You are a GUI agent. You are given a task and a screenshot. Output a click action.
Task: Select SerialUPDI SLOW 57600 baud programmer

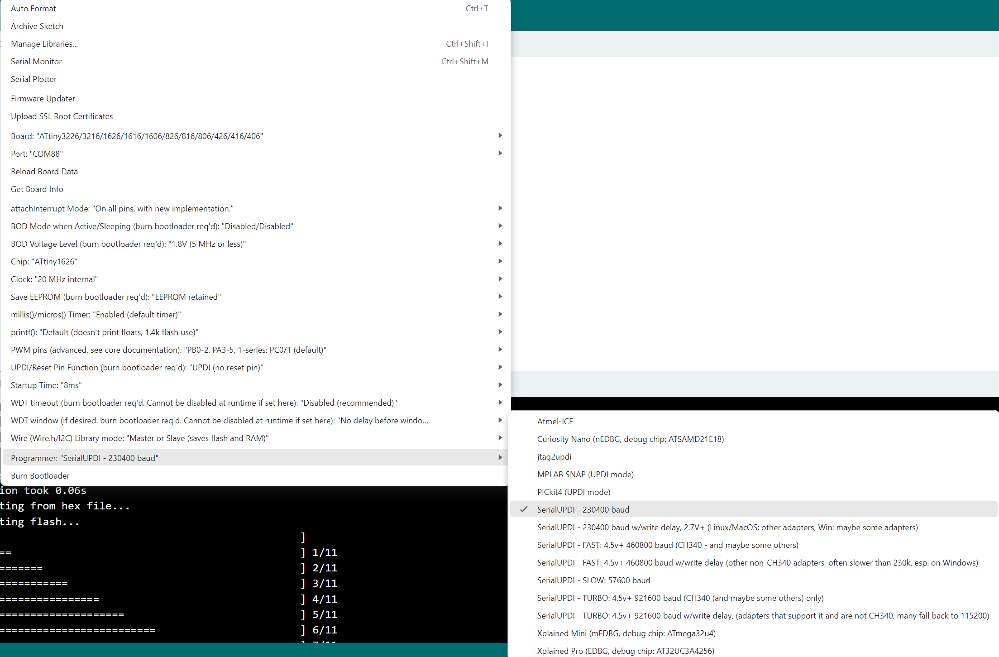(593, 580)
